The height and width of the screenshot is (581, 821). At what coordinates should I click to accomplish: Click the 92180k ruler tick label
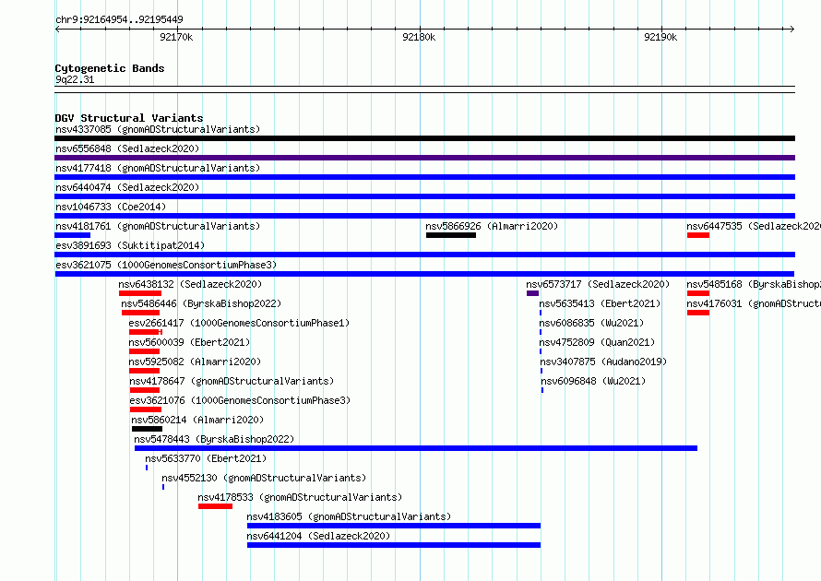pos(419,37)
